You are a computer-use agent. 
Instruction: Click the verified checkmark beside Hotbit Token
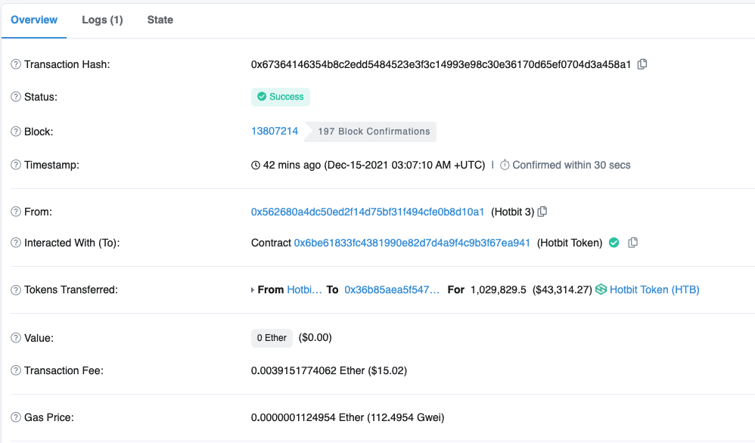coord(614,243)
